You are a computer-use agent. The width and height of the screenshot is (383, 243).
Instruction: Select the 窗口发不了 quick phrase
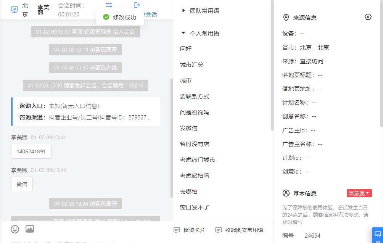coord(195,208)
